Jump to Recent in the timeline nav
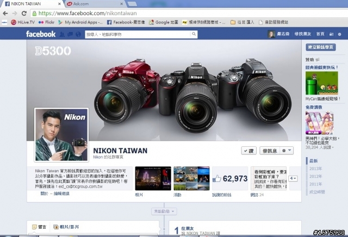 [314, 161]
